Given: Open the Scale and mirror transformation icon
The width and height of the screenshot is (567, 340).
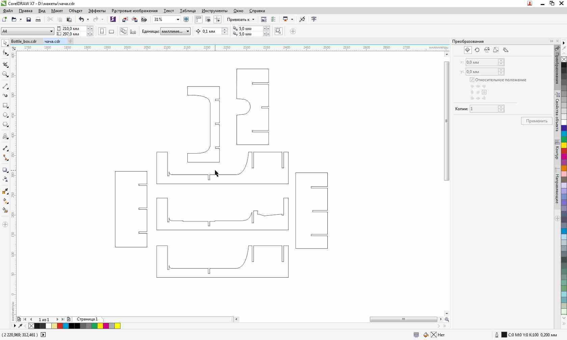Looking at the screenshot, I should pos(486,50).
